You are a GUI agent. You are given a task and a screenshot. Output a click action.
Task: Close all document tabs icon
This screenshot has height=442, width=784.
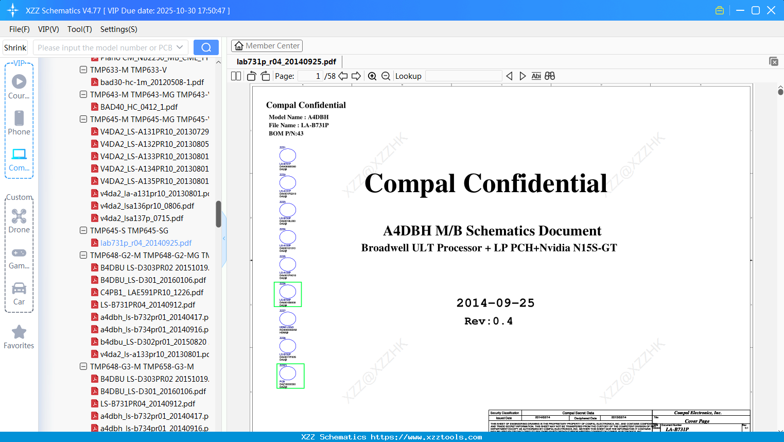774,61
